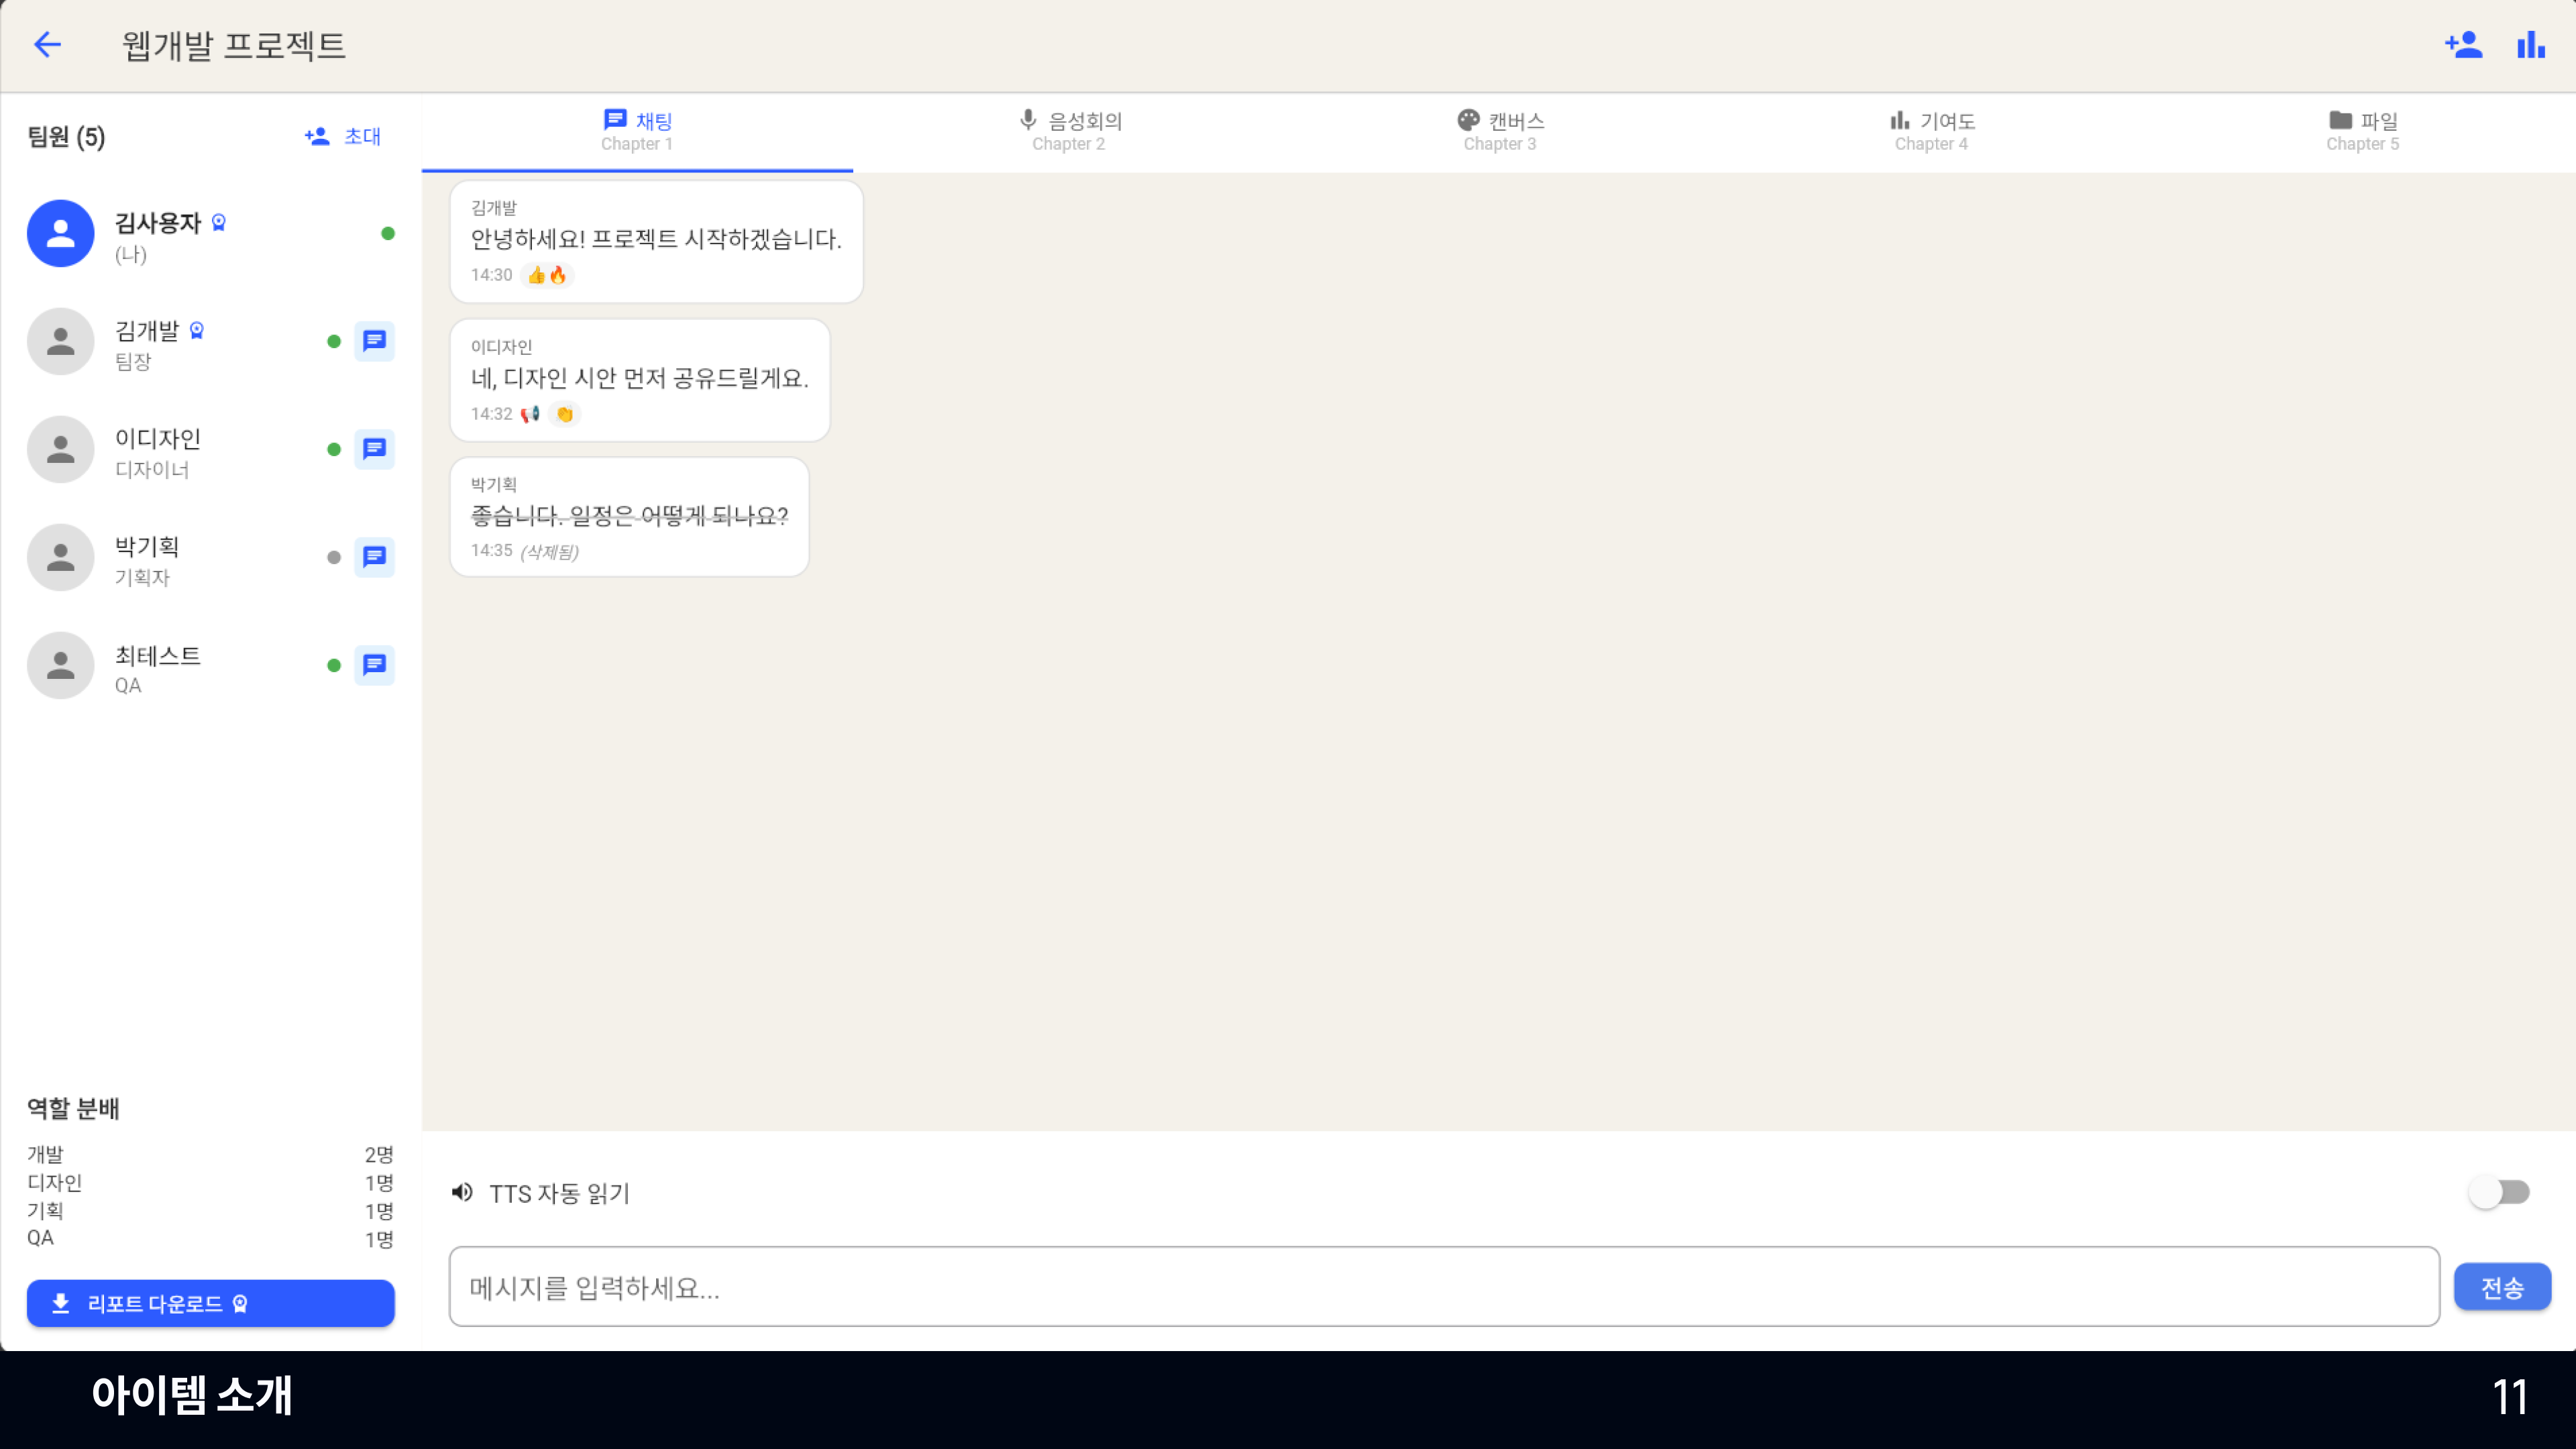The width and height of the screenshot is (2576, 1449).
Task: Open chat with 최테스트 via message icon
Action: pyautogui.click(x=374, y=665)
